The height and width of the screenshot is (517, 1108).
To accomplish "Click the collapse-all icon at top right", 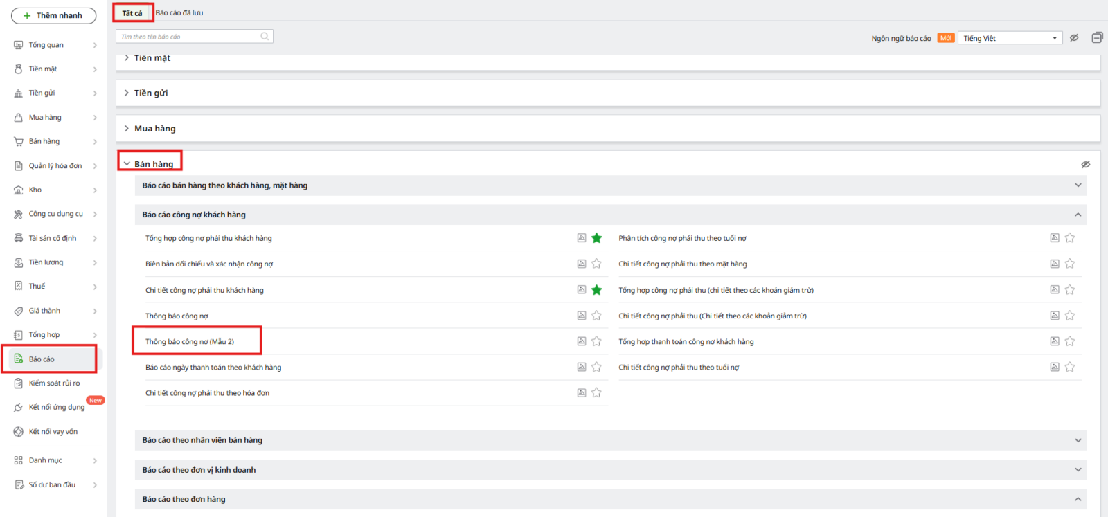I will (x=1097, y=38).
